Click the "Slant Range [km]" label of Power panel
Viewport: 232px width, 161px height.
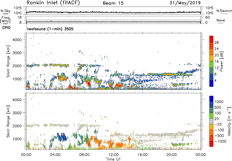point(8,61)
